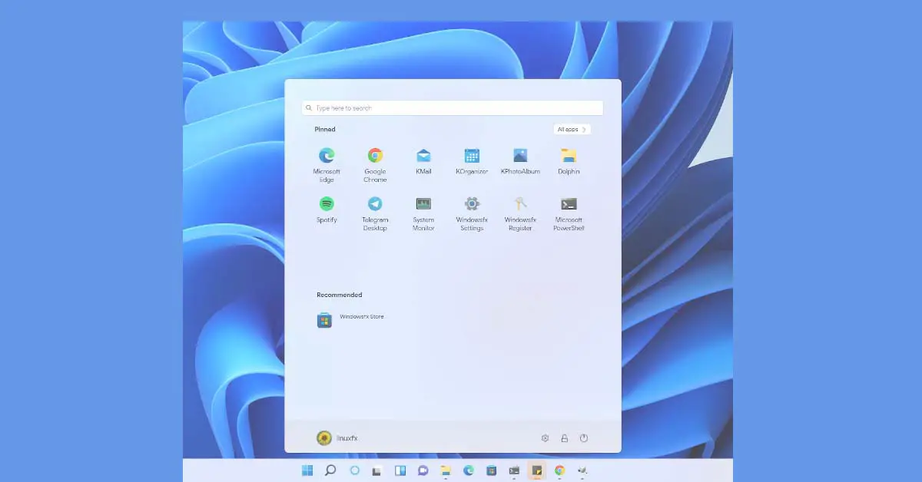The image size is (922, 482).
Task: Open Microsoft PowerShell pinned app
Action: (x=569, y=213)
